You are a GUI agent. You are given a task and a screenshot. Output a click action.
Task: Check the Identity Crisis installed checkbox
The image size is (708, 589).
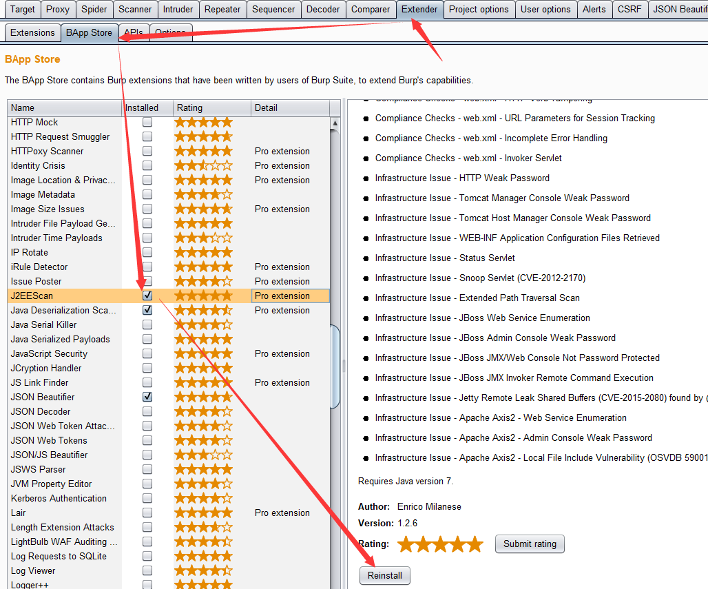pyautogui.click(x=147, y=165)
